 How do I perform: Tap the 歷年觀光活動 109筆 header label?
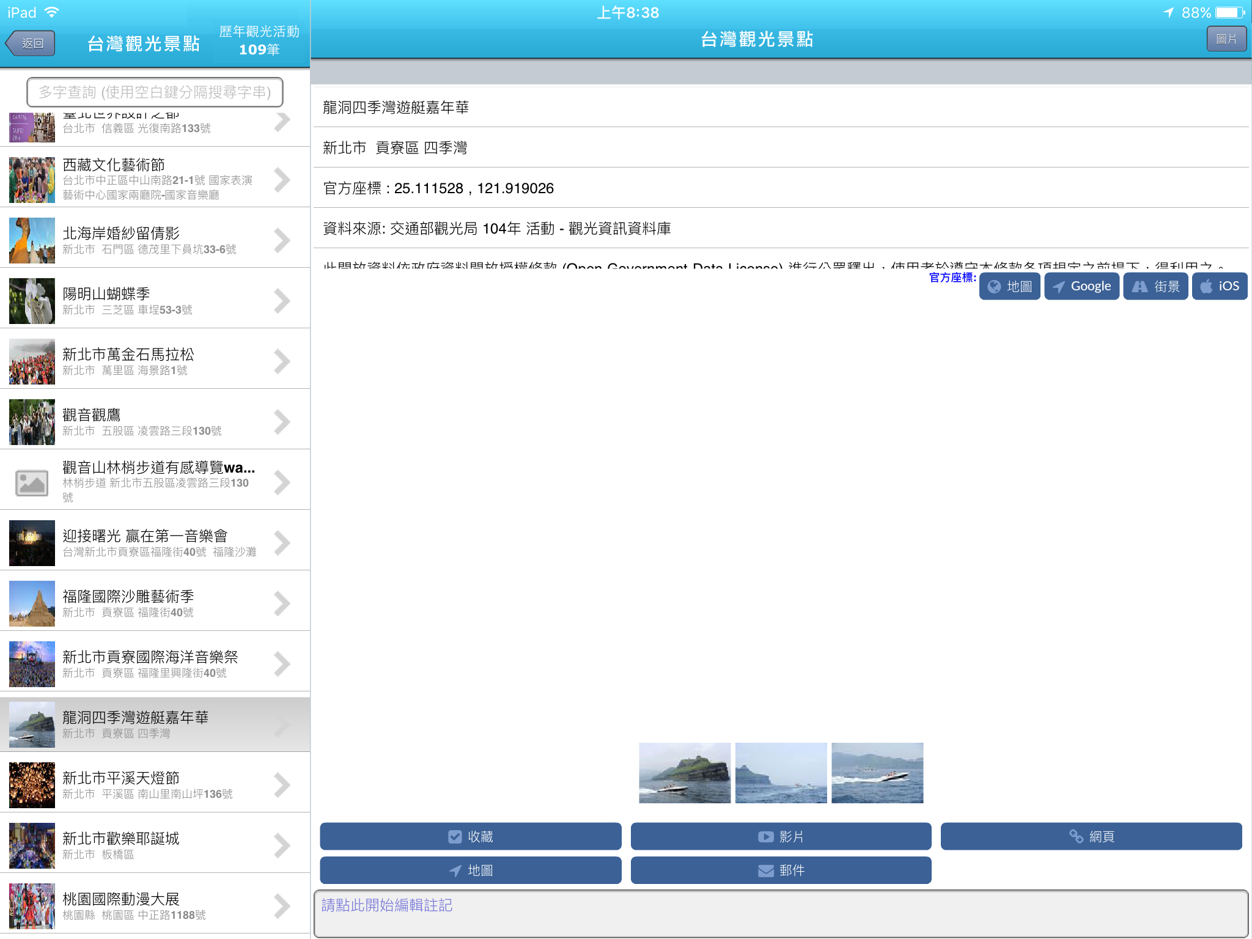pyautogui.click(x=259, y=40)
